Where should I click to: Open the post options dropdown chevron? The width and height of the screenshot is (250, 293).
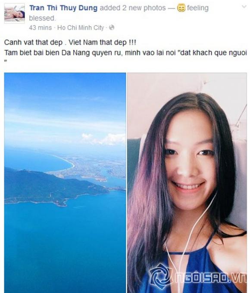(x=244, y=7)
